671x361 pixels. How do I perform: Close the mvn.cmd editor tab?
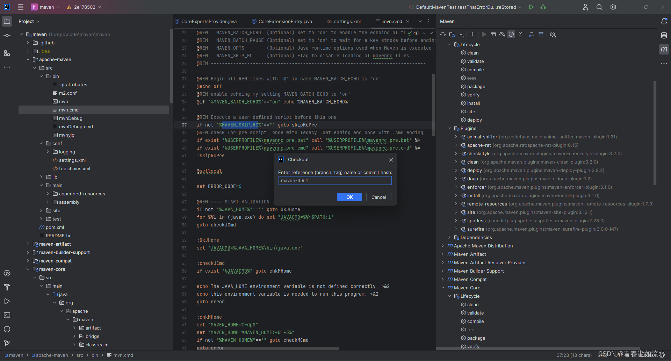(407, 21)
